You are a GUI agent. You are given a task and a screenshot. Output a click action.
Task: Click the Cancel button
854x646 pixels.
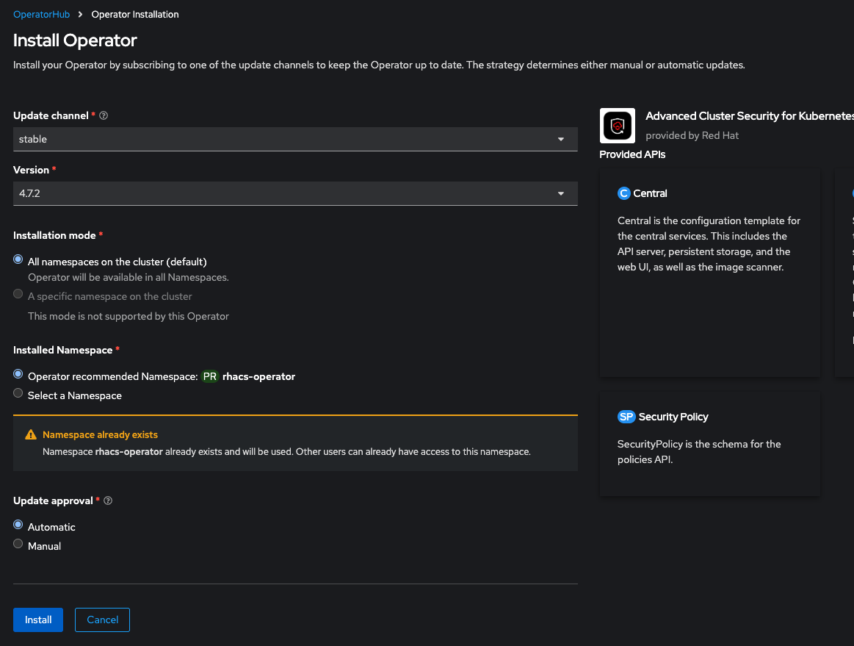point(102,620)
